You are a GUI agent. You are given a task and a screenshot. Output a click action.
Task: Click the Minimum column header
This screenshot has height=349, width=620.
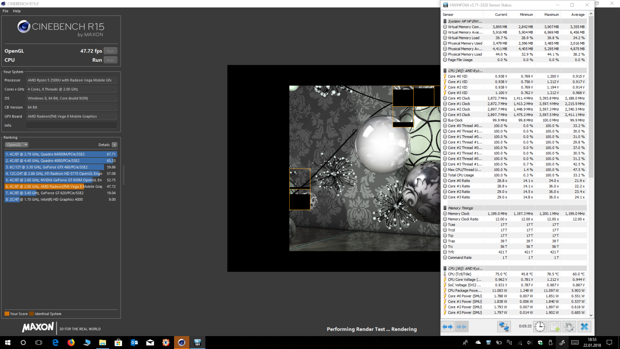(x=522, y=15)
